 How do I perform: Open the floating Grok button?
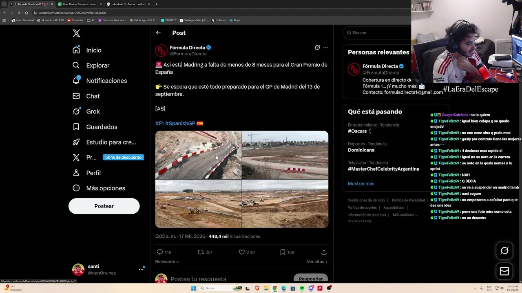click(x=504, y=251)
